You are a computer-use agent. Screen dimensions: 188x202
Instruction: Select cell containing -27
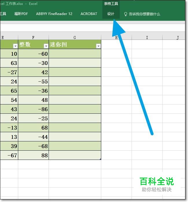pyautogui.click(x=9, y=72)
